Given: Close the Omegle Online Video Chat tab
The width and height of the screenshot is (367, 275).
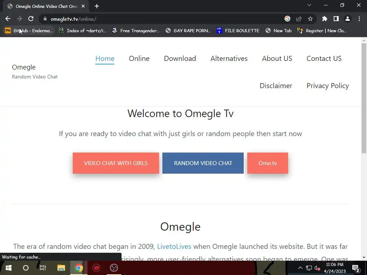Looking at the screenshot, I should 83,6.
